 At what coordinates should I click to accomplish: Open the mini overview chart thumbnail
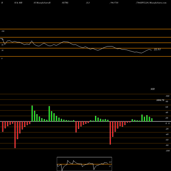tap(84, 164)
